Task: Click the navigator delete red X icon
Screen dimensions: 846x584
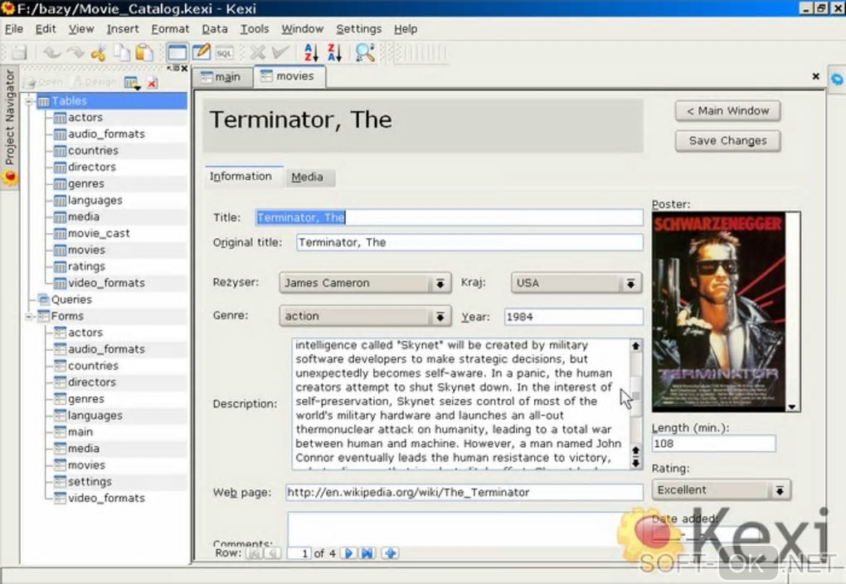Action: point(152,83)
